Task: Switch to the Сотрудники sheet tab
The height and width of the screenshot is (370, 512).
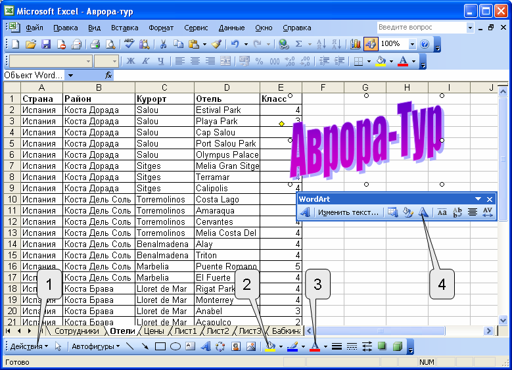Action: coord(76,331)
